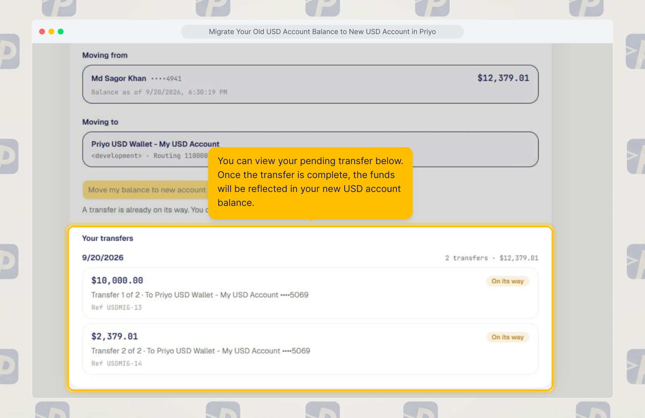Open the $2,379.01 transfer amount

click(115, 337)
